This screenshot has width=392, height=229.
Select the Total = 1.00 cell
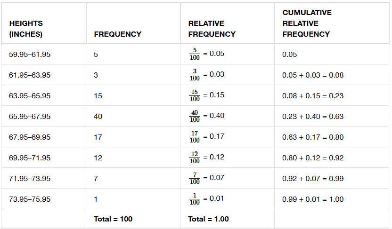pos(208,219)
